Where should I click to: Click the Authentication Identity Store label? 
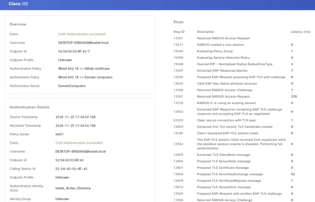[26, 188]
